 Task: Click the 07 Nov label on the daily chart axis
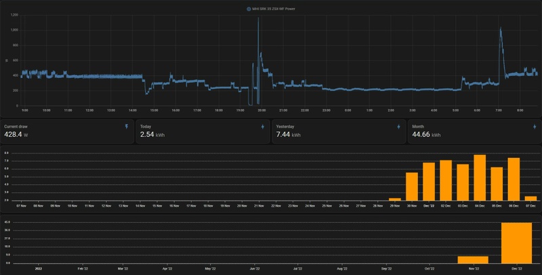pos(22,206)
